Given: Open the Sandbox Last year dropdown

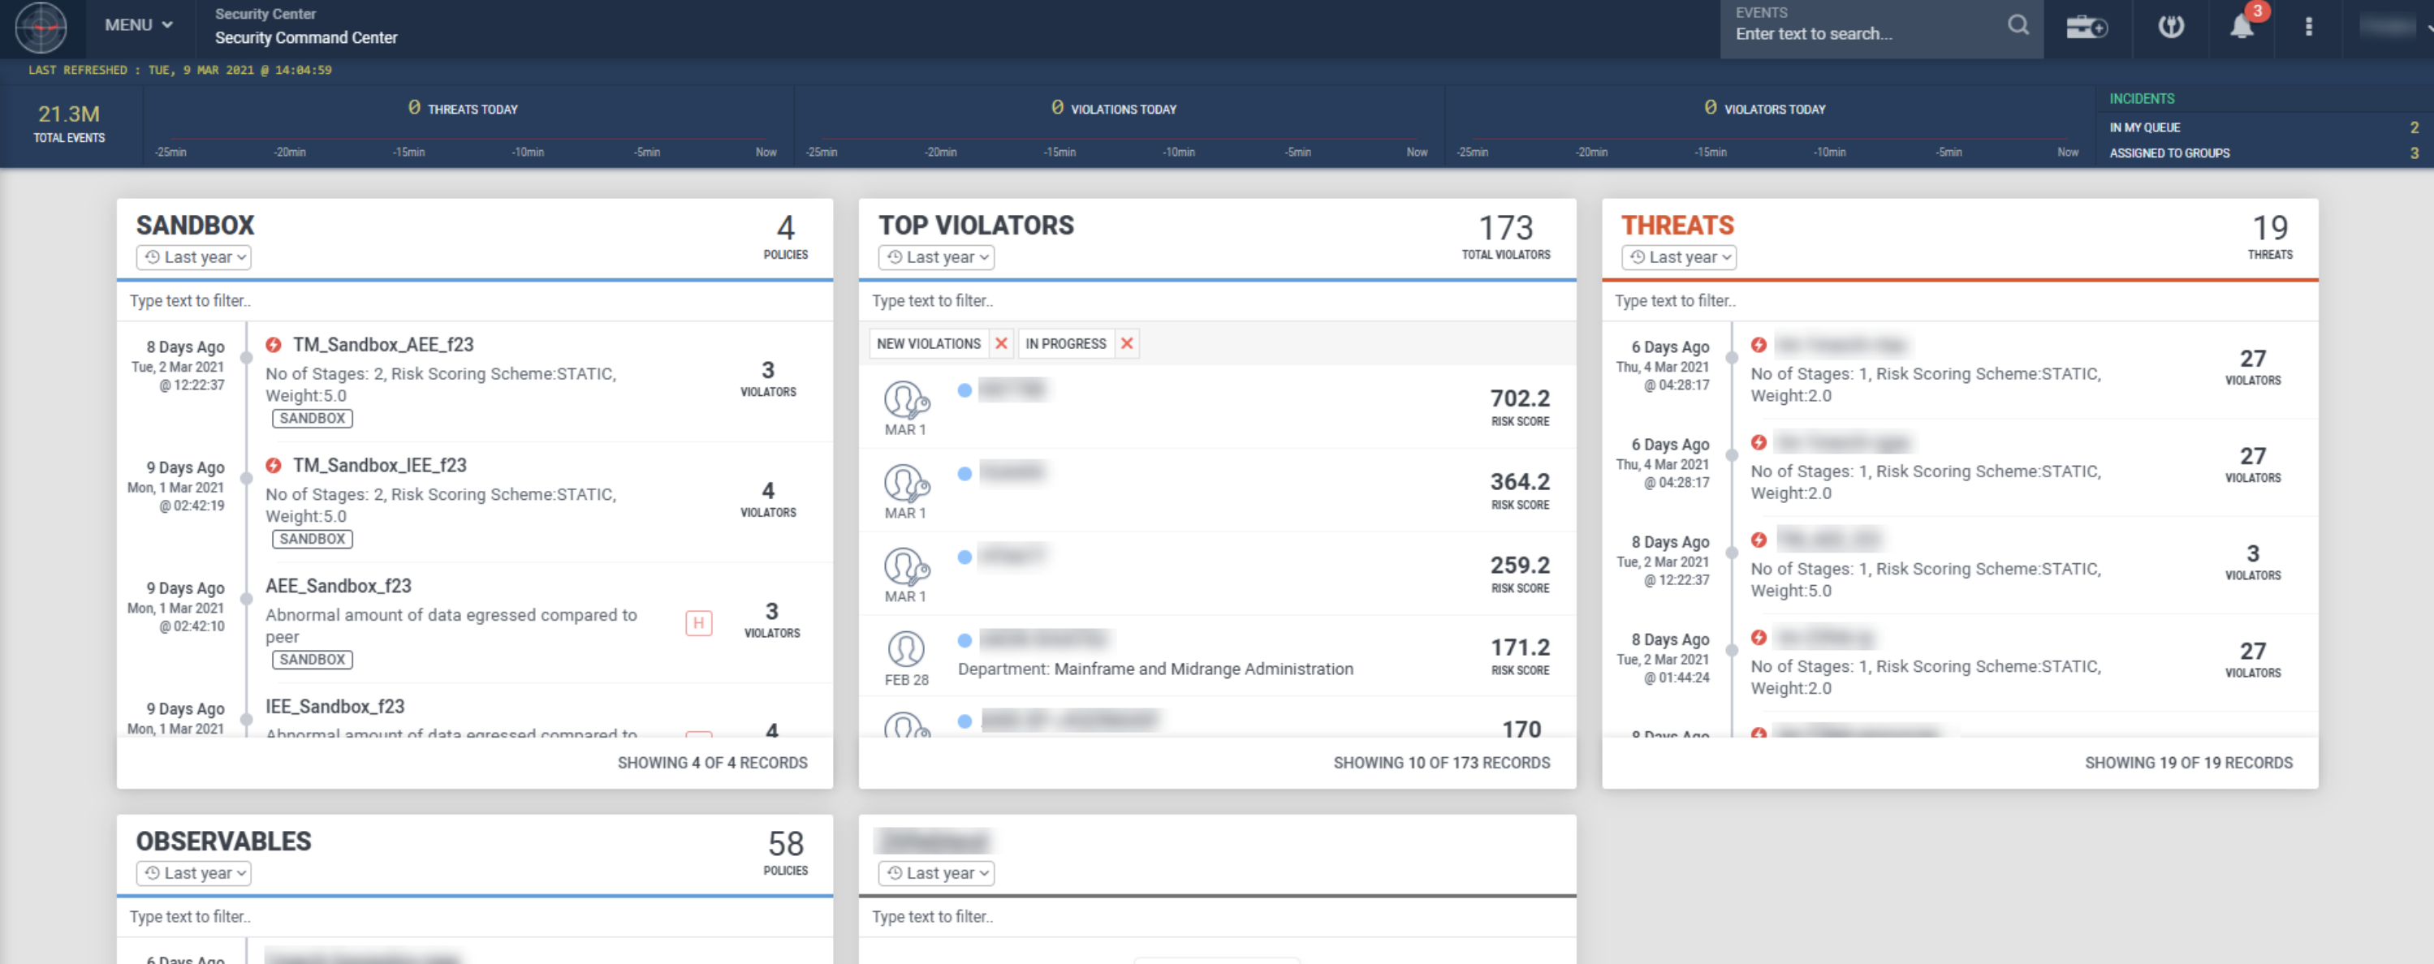Looking at the screenshot, I should pyautogui.click(x=194, y=256).
